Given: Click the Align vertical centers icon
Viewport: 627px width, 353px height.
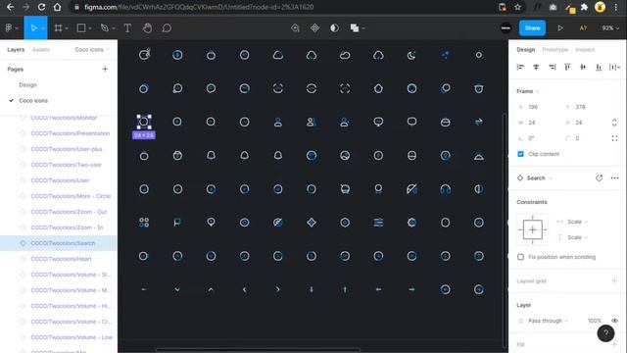Looking at the screenshot, I should (583, 67).
